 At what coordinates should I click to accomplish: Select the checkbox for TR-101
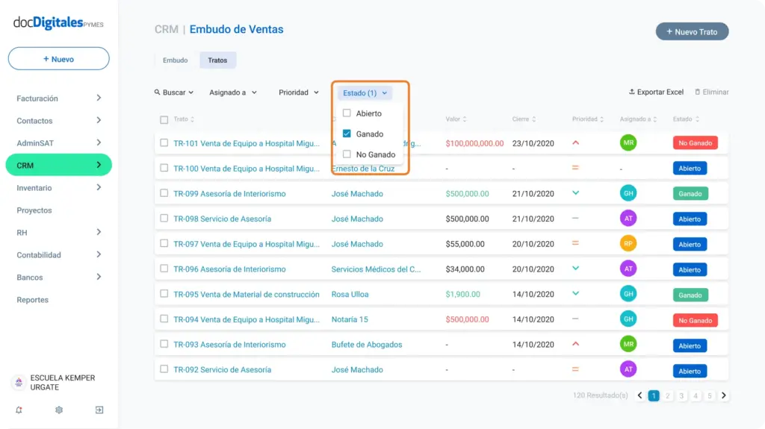(x=164, y=143)
